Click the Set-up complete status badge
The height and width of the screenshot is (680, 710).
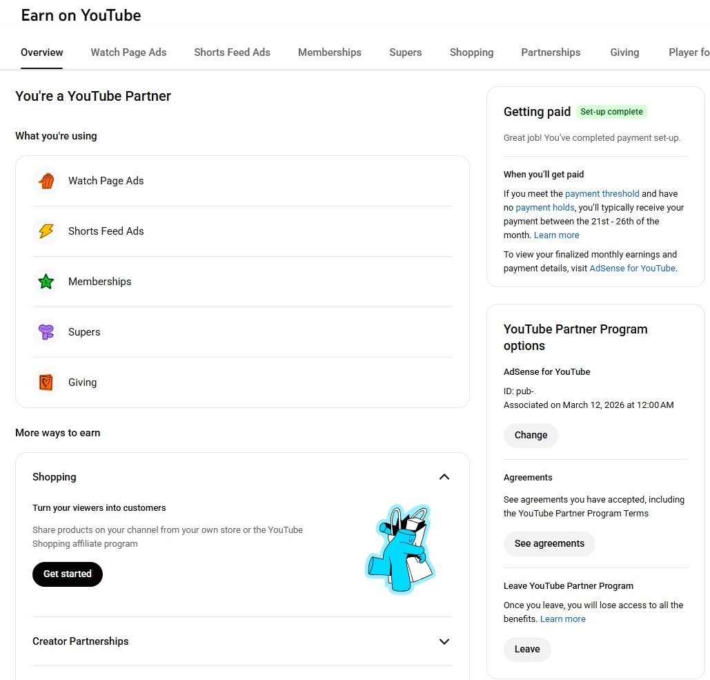pyautogui.click(x=611, y=112)
